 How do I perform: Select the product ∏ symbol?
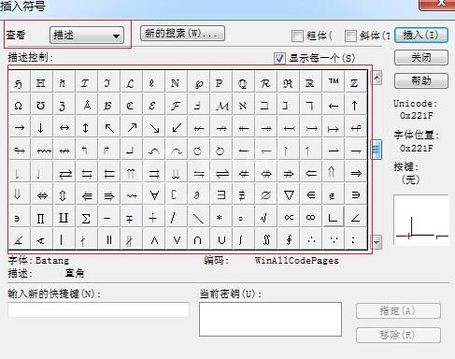coord(41,218)
